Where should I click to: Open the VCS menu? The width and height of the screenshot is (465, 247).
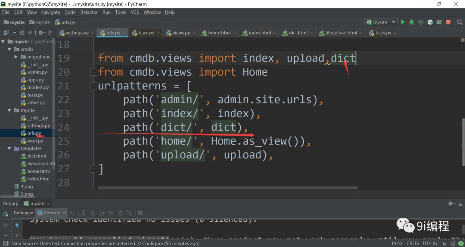[x=135, y=12]
